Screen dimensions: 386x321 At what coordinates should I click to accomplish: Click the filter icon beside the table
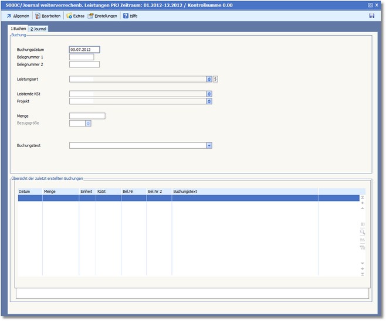(362, 247)
